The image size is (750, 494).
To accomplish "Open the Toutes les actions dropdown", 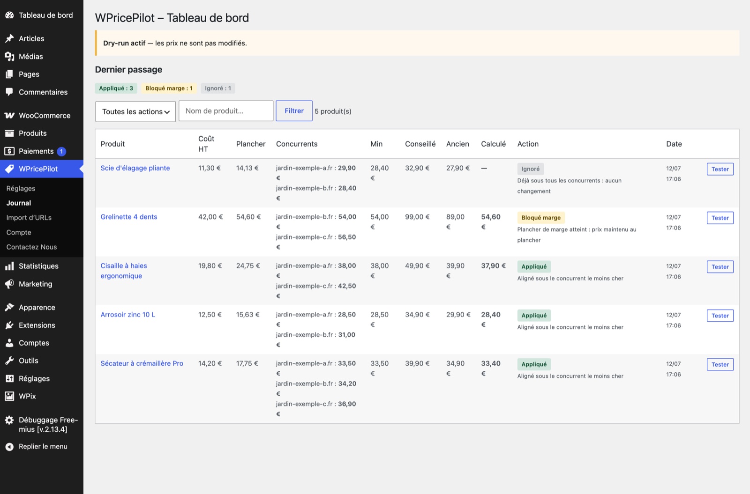I will point(135,111).
